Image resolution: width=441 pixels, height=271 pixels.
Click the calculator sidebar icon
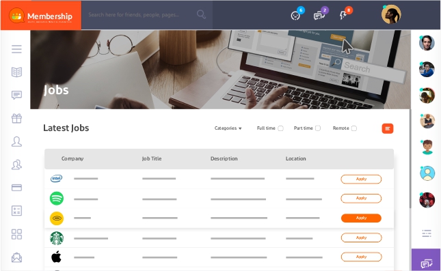point(16,211)
